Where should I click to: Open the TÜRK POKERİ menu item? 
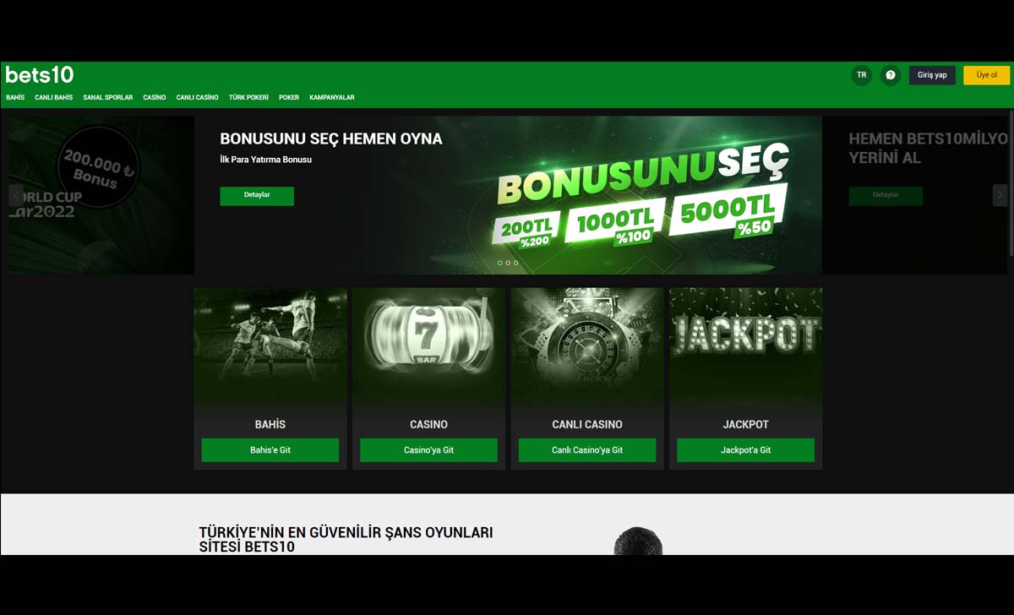coord(248,98)
